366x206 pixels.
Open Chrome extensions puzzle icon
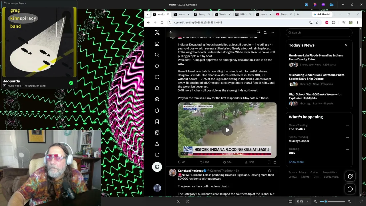[334, 22]
